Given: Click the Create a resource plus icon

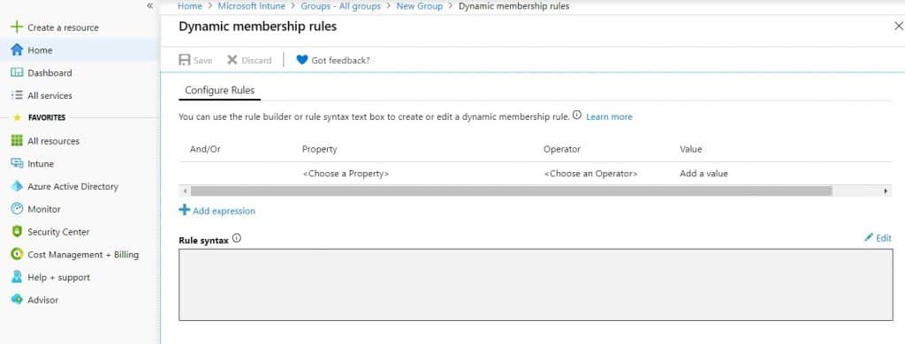Looking at the screenshot, I should (17, 27).
